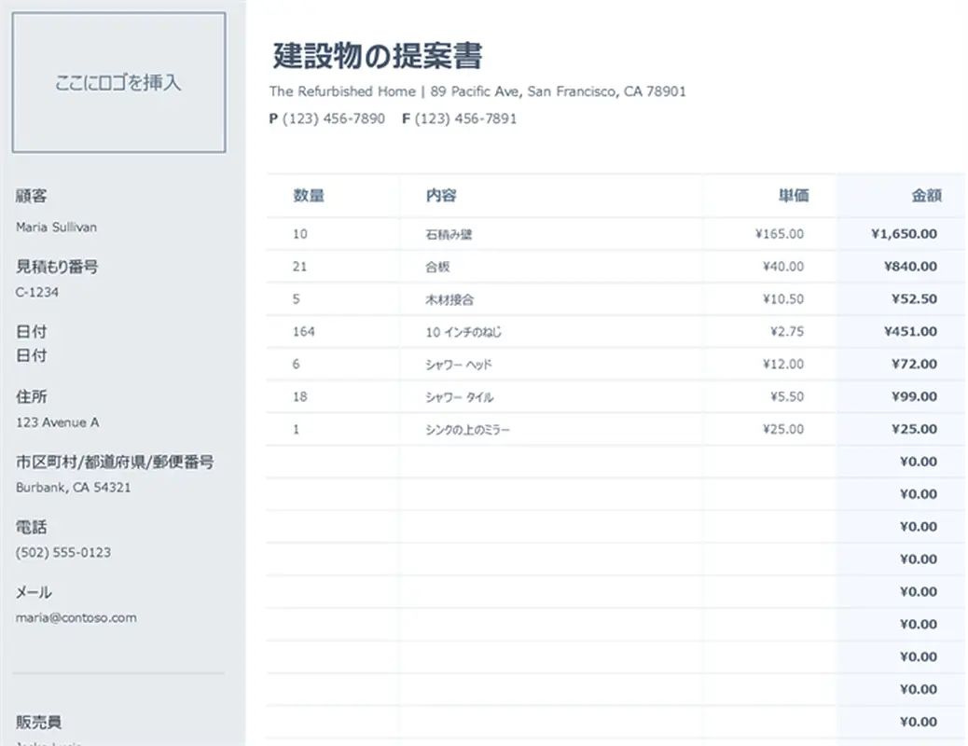Click the ここにロゴを挿入 logo placeholder

point(118,82)
